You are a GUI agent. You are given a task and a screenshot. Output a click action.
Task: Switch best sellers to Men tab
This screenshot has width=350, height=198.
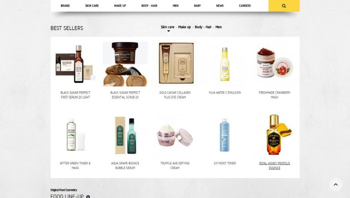point(218,27)
